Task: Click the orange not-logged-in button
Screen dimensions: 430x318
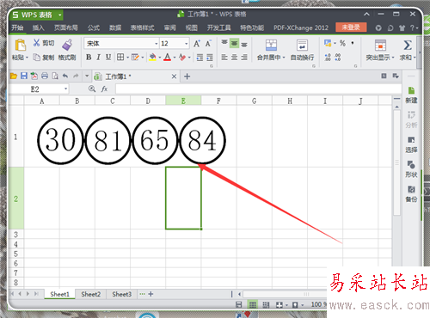Action: 351,28
